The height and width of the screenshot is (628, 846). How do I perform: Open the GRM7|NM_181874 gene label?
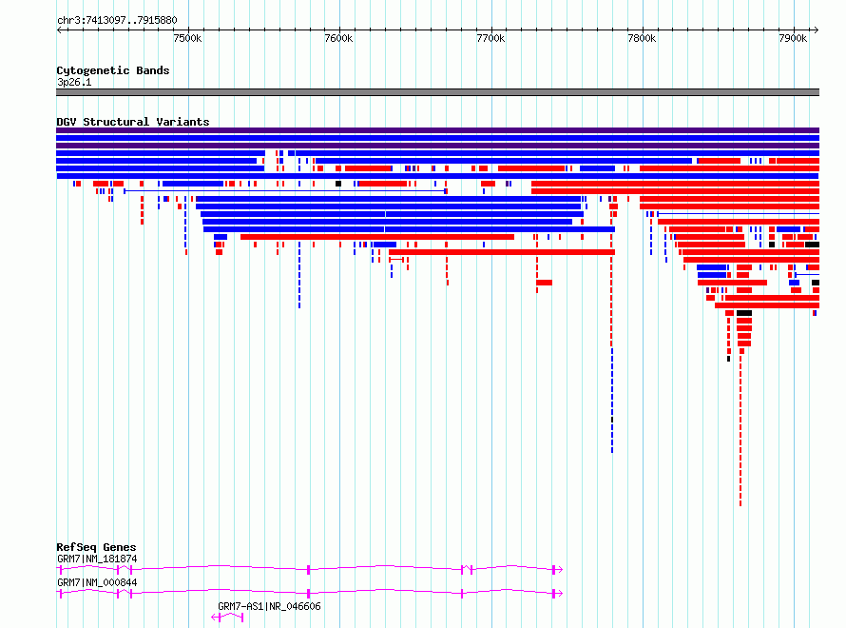tap(97, 559)
